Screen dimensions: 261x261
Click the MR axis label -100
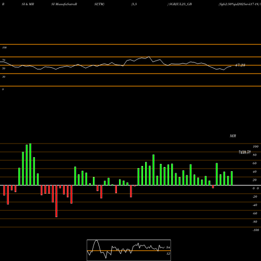[256, 230]
